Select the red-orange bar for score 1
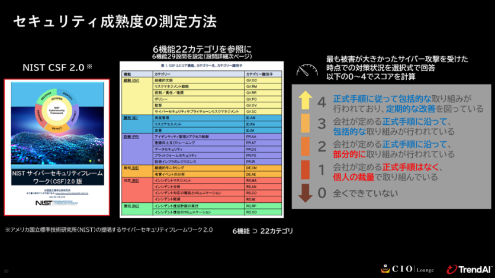495x278 pixels. coord(306,170)
